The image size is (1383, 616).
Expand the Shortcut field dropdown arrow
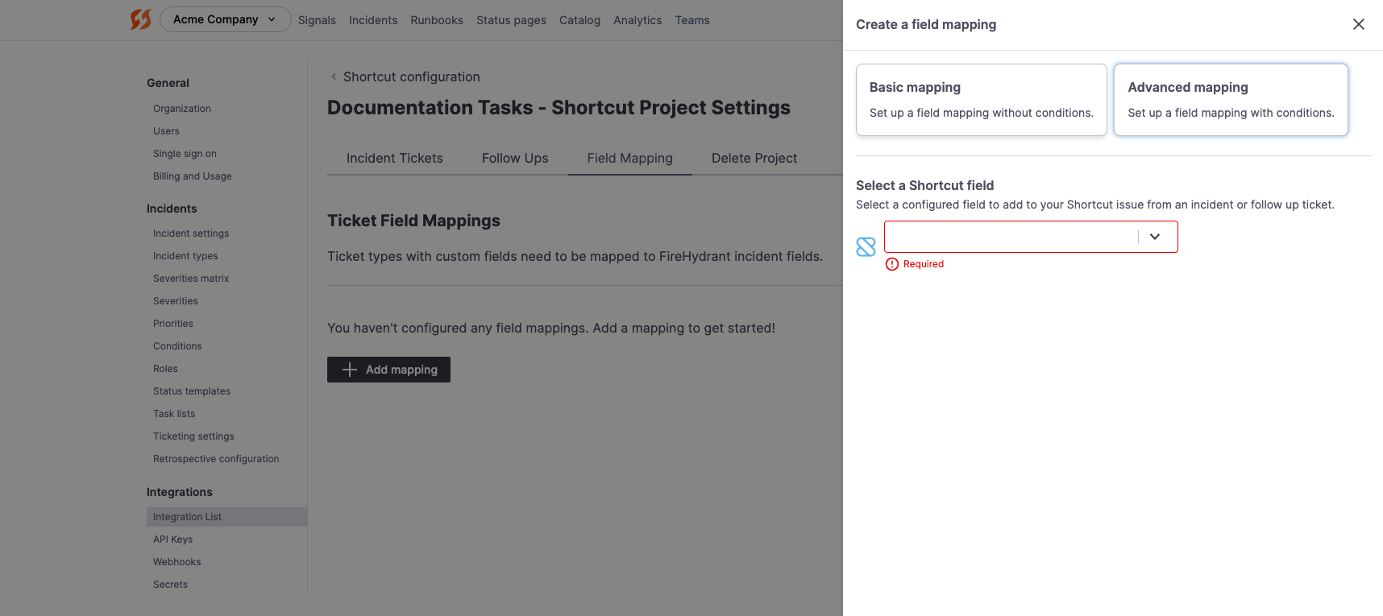1155,237
